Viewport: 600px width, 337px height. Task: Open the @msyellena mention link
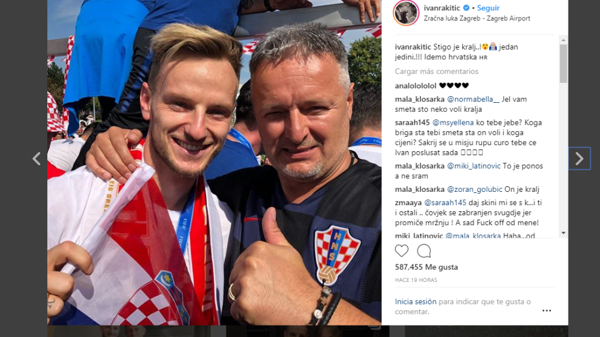pos(453,123)
